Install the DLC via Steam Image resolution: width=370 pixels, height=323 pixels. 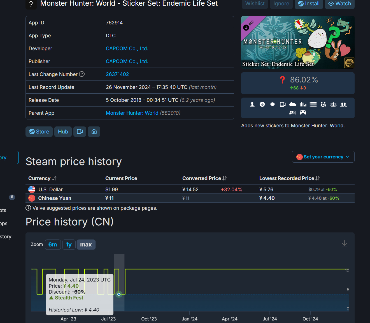(309, 4)
